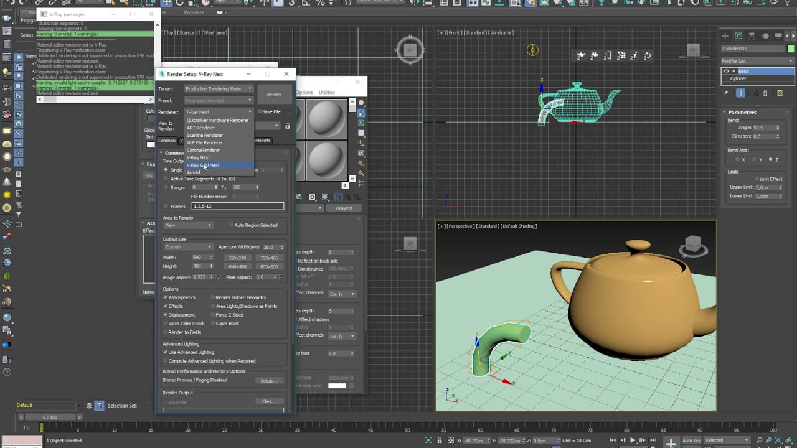The width and height of the screenshot is (797, 448).
Task: Expand the Modifier List dropdown
Action: coord(758,61)
